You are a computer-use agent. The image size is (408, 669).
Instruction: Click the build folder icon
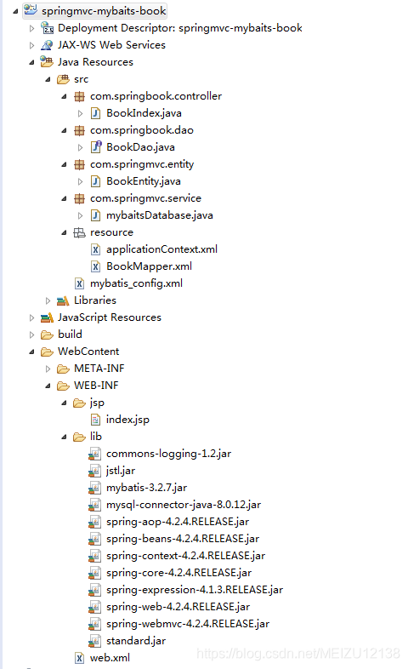coord(47,335)
